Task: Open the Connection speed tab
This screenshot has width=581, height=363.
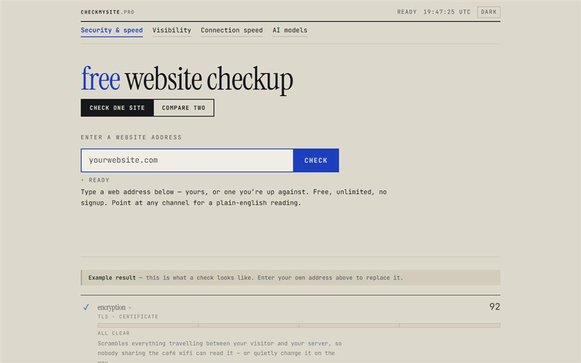Action: pyautogui.click(x=232, y=30)
